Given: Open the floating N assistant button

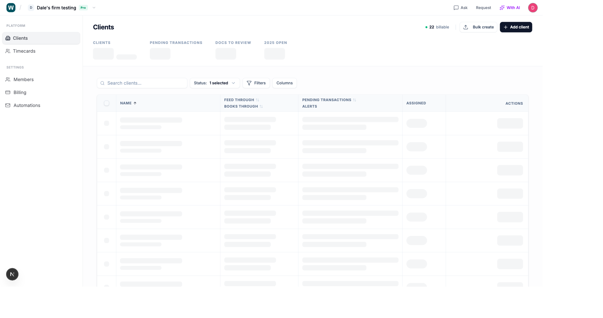Looking at the screenshot, I should (x=12, y=274).
